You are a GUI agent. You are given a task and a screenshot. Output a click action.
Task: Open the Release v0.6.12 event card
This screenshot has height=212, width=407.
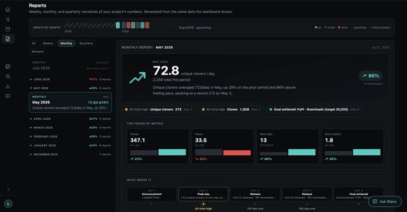255,194
